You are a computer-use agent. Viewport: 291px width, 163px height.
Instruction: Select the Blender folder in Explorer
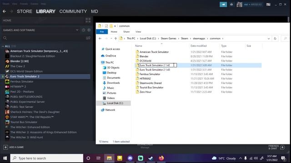click(x=144, y=56)
